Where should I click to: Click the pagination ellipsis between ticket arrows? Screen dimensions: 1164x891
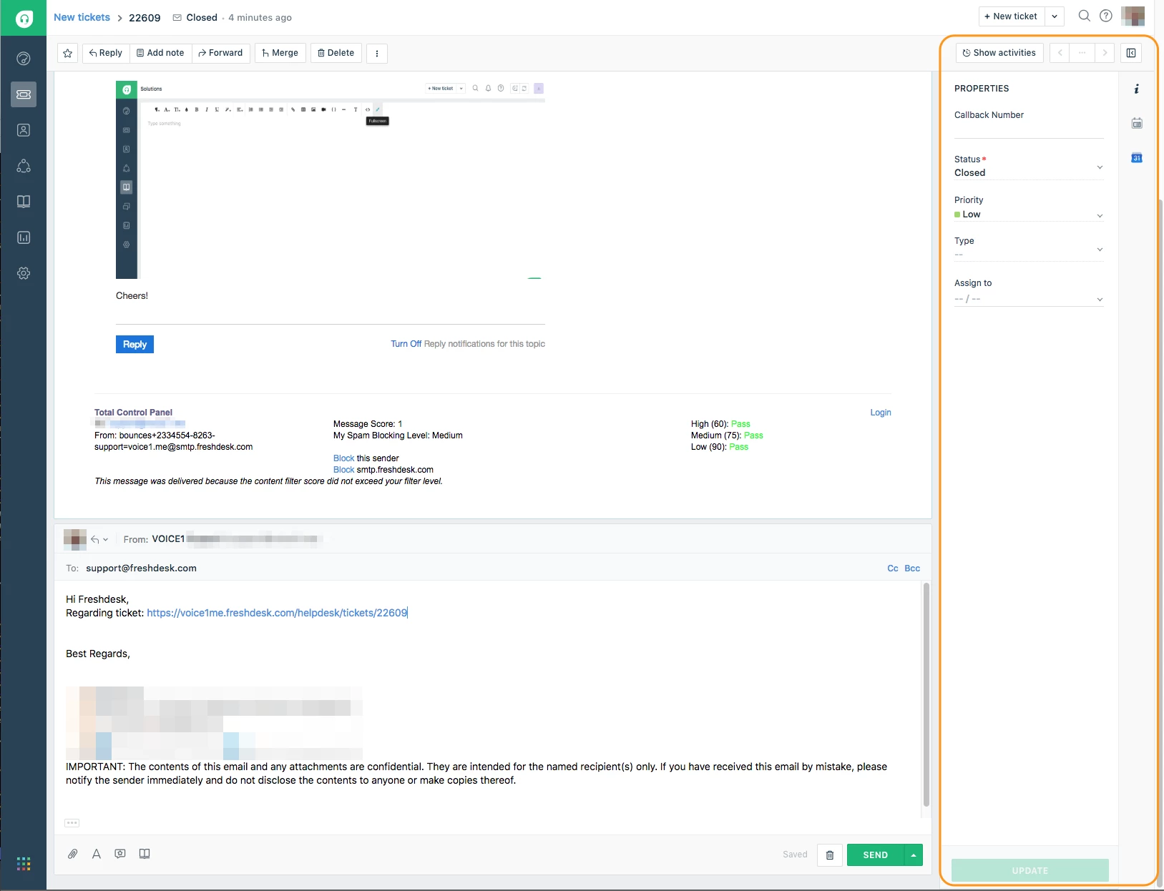pyautogui.click(x=1082, y=53)
